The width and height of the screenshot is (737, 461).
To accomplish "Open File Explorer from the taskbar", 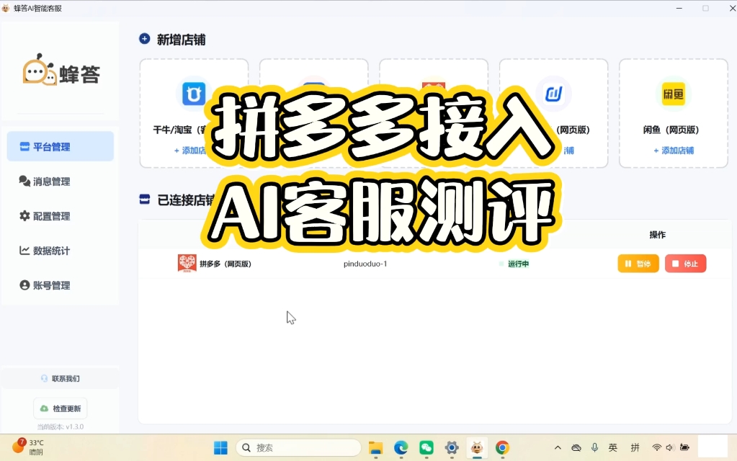I will [375, 448].
